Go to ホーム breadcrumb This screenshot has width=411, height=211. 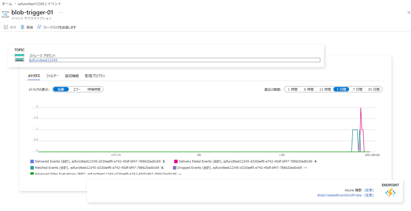pos(7,4)
